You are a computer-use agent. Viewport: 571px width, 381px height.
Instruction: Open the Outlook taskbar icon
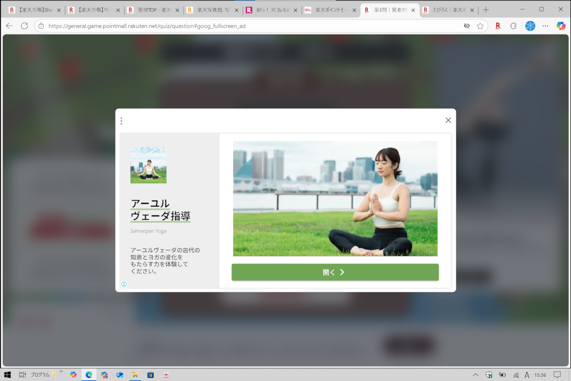(x=119, y=375)
